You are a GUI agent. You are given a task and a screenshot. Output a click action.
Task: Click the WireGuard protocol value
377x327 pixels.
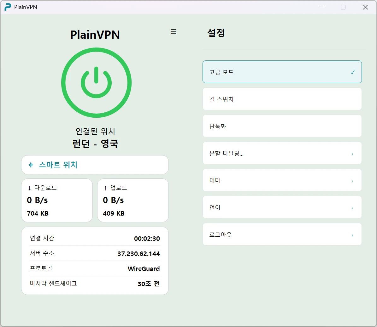pyautogui.click(x=144, y=269)
